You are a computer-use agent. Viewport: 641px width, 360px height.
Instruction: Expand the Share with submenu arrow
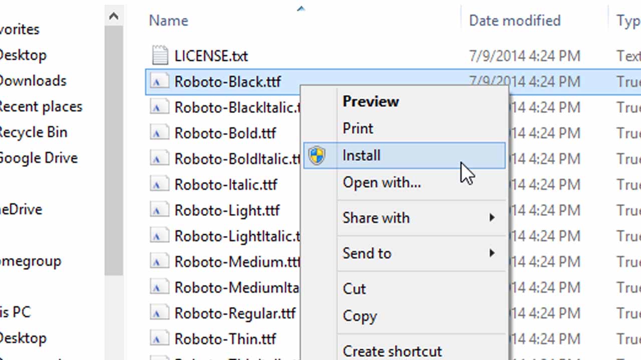point(492,218)
